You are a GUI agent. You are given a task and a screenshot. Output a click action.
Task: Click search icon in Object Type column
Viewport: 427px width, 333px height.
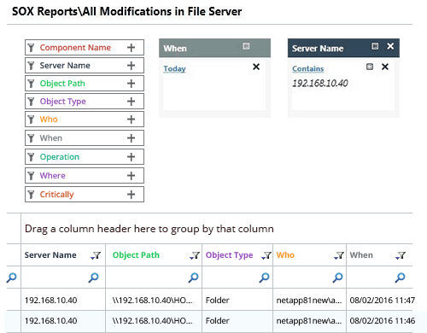pyautogui.click(x=264, y=277)
